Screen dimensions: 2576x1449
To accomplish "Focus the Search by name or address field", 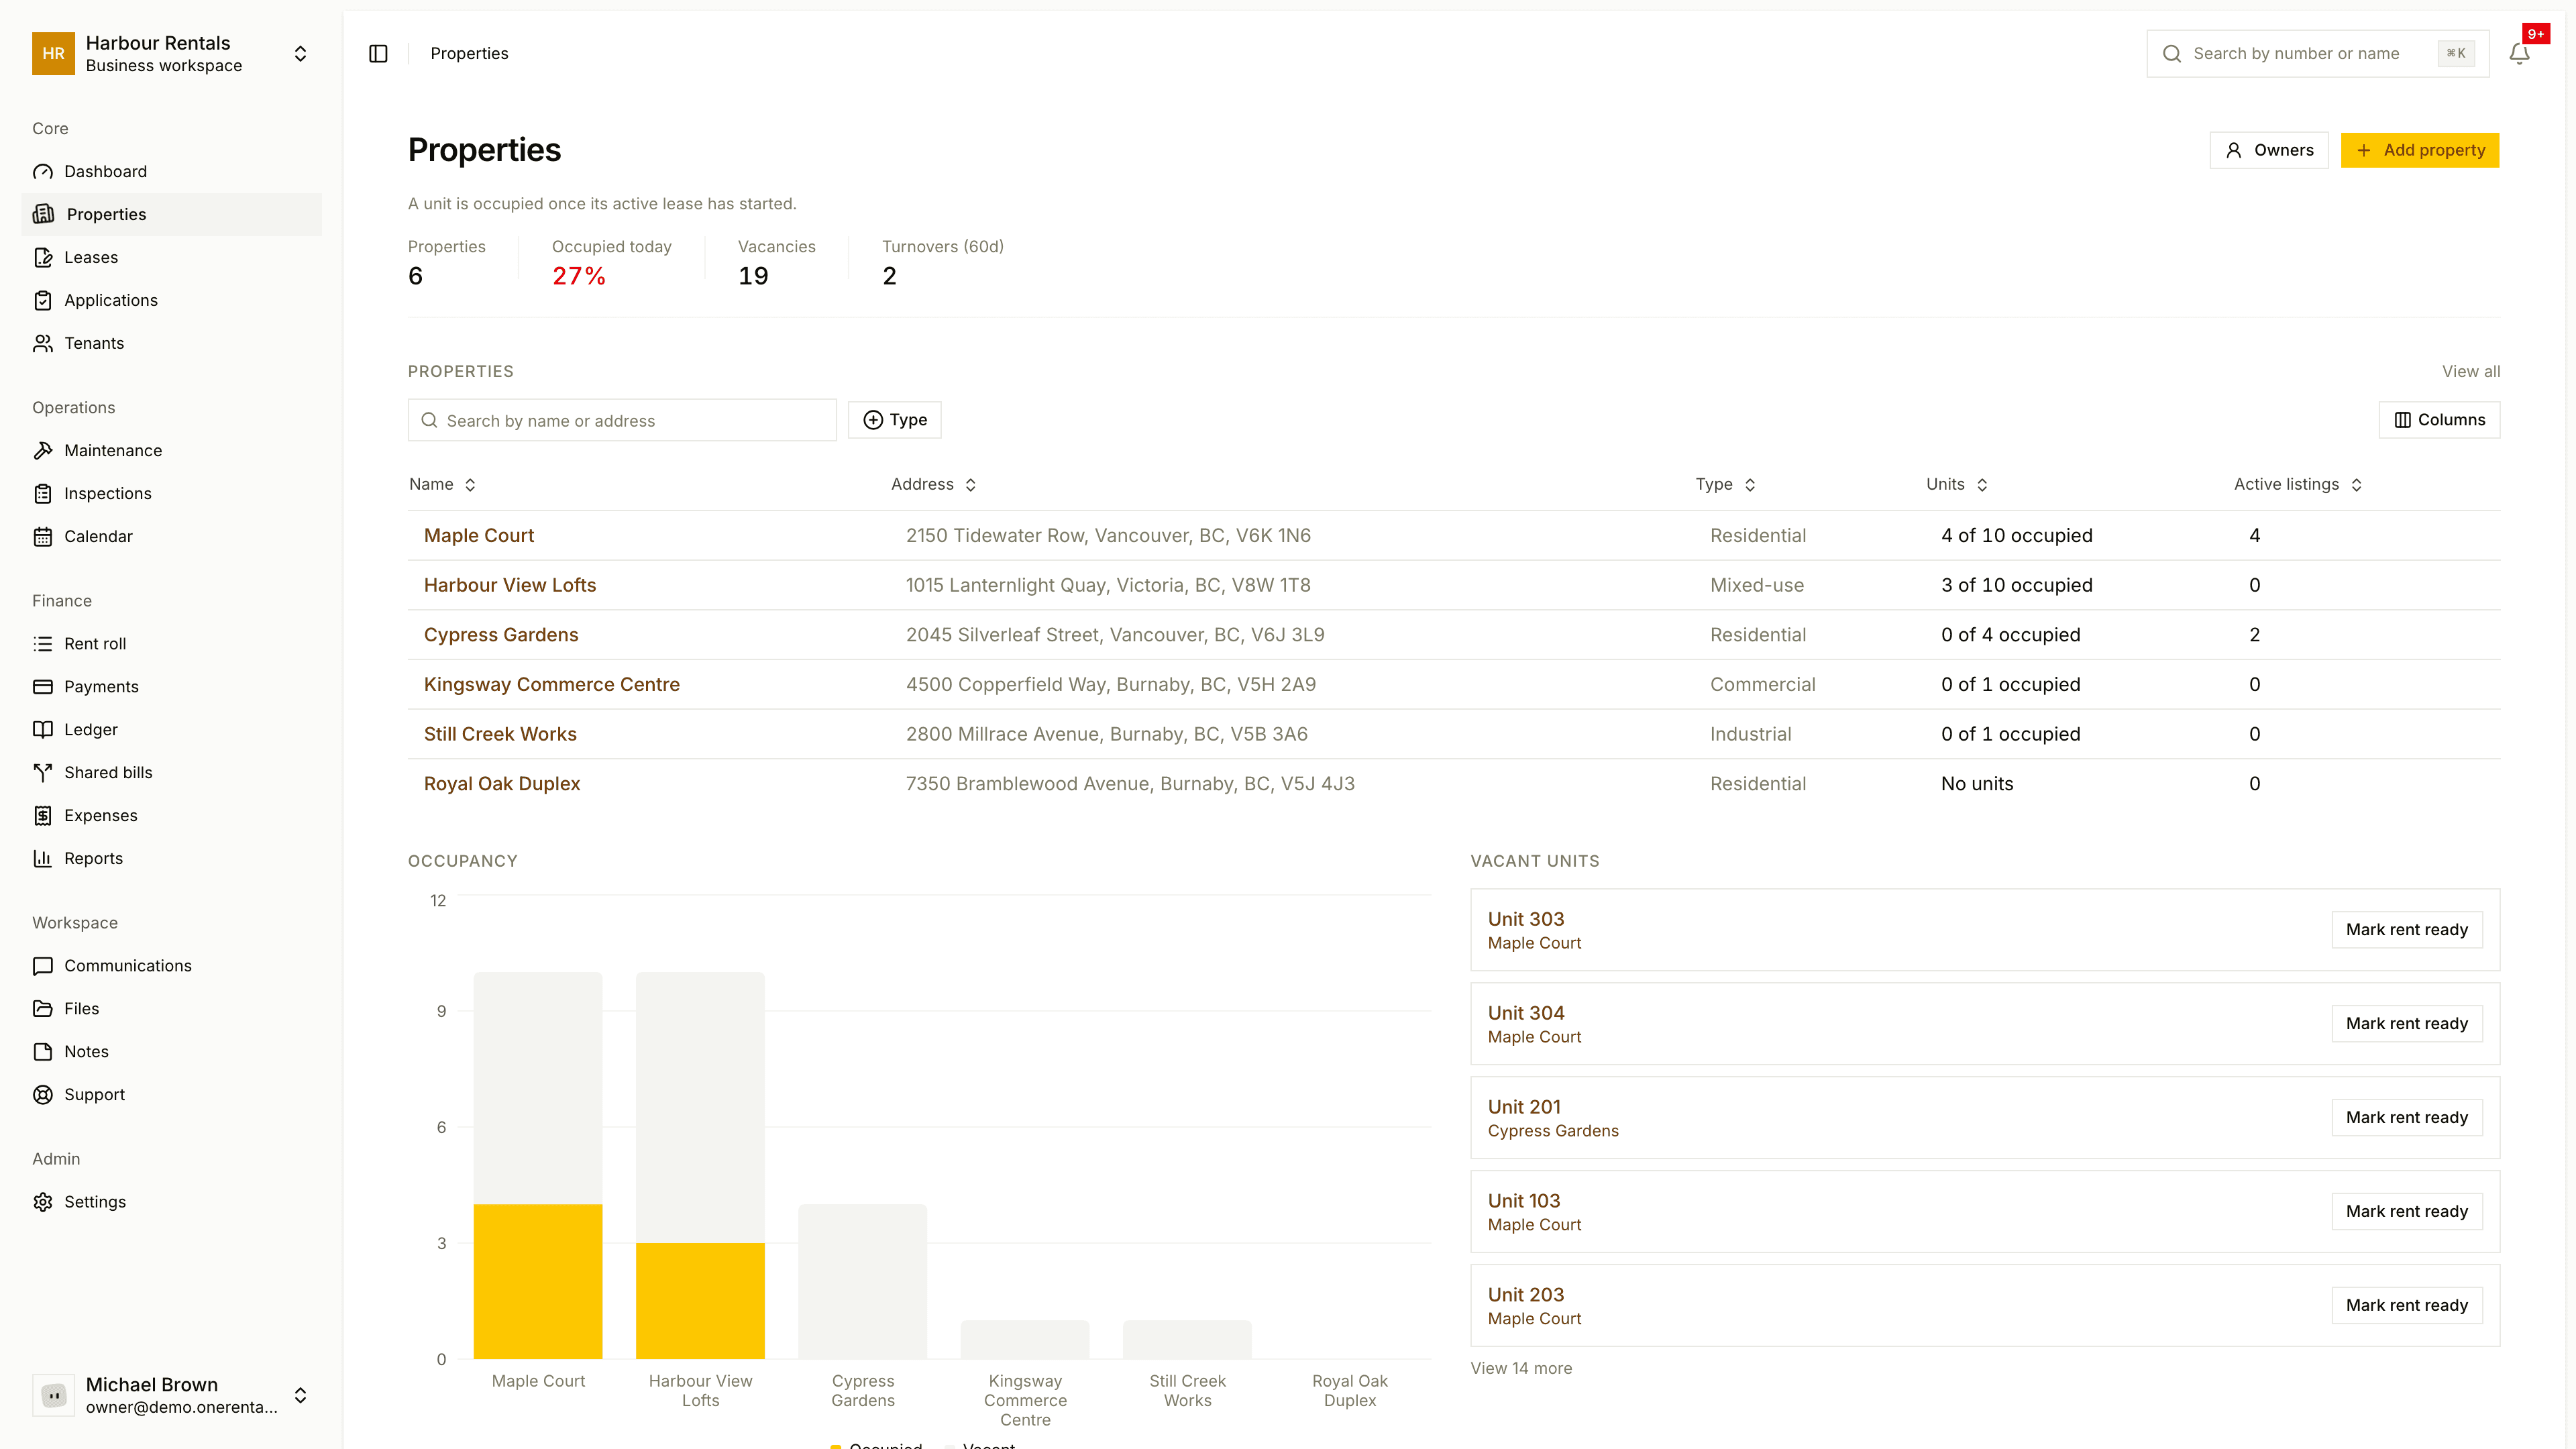I will click(622, 420).
